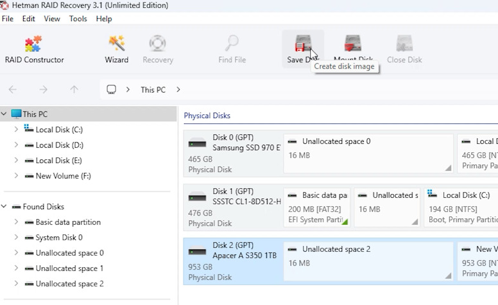
Task: Open the Tools menu
Action: pyautogui.click(x=78, y=19)
